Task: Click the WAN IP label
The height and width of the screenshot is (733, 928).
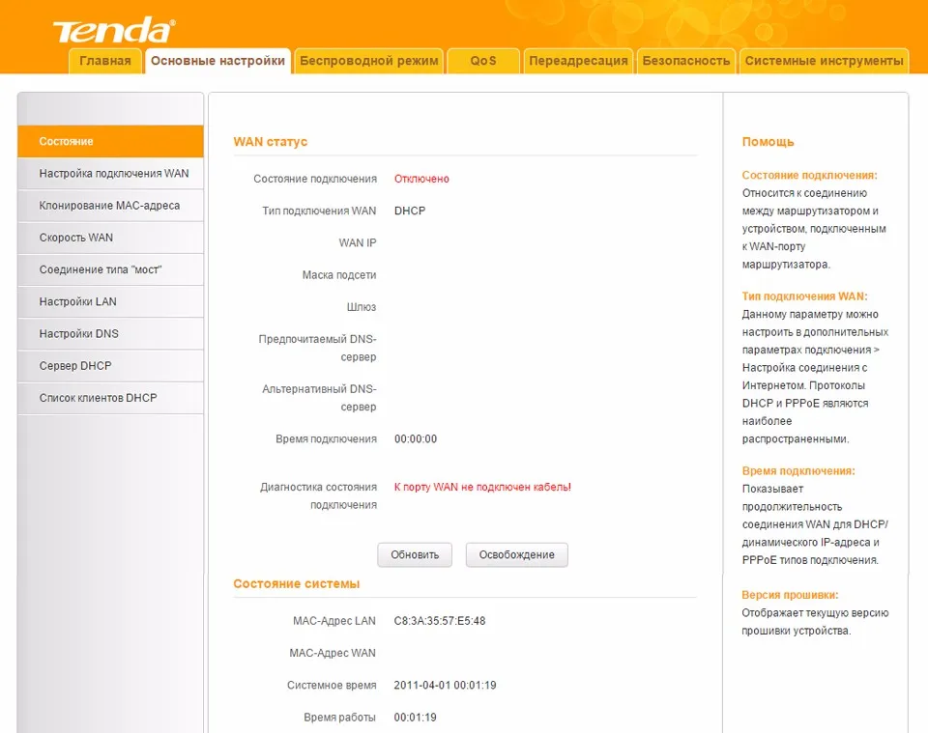Action: click(358, 243)
